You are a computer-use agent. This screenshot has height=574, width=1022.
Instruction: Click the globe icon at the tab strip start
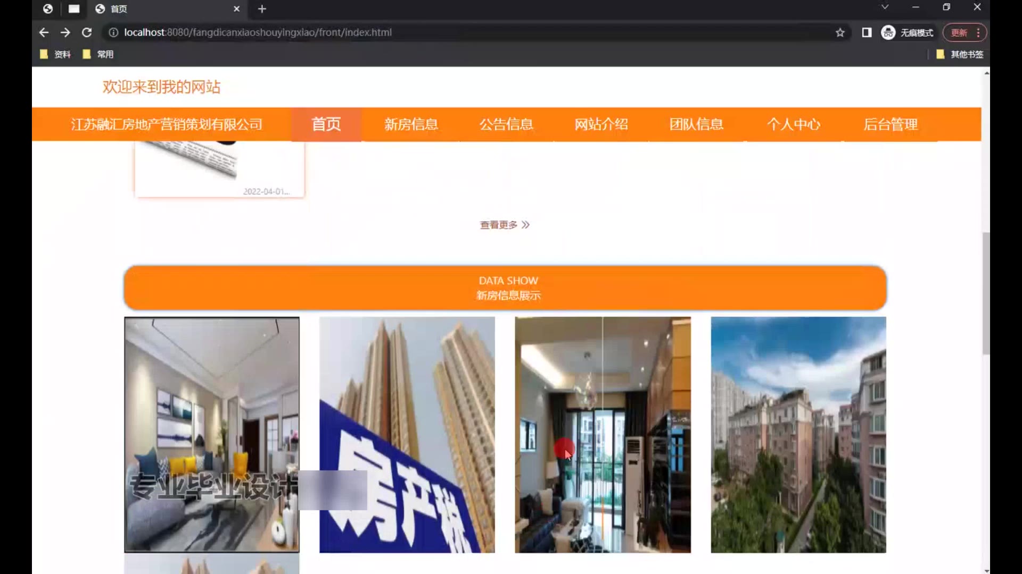pyautogui.click(x=48, y=9)
